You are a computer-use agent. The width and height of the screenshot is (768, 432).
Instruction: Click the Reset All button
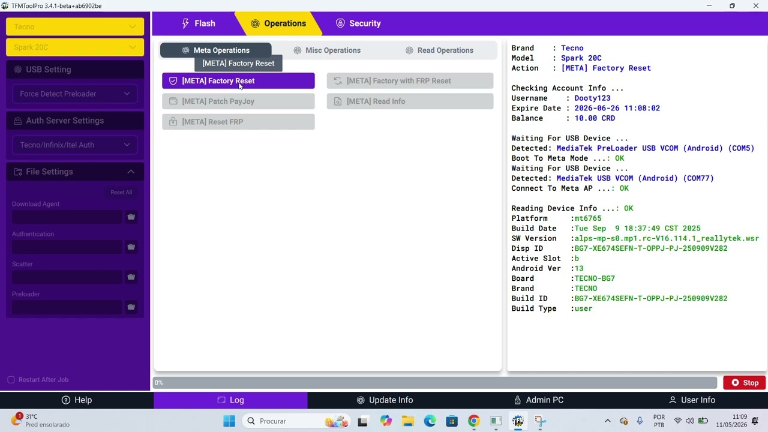pos(121,193)
